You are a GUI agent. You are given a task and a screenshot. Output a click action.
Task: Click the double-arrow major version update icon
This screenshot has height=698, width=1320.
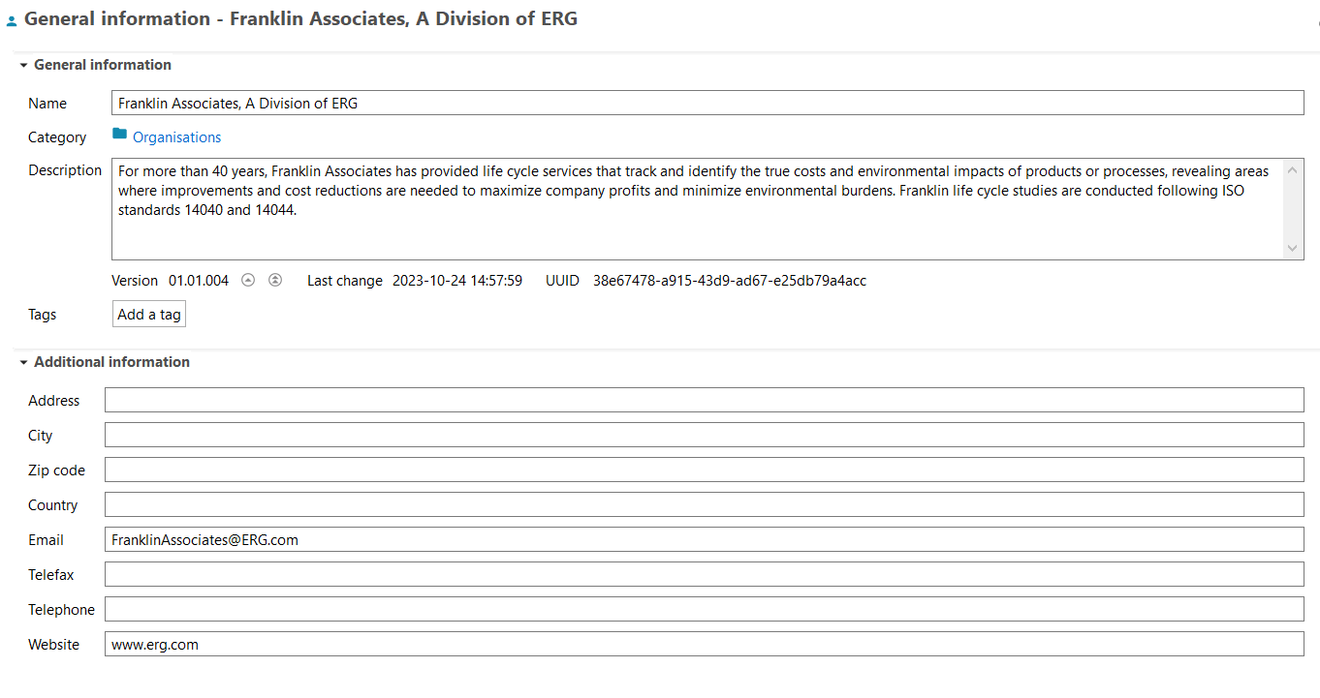(x=275, y=281)
